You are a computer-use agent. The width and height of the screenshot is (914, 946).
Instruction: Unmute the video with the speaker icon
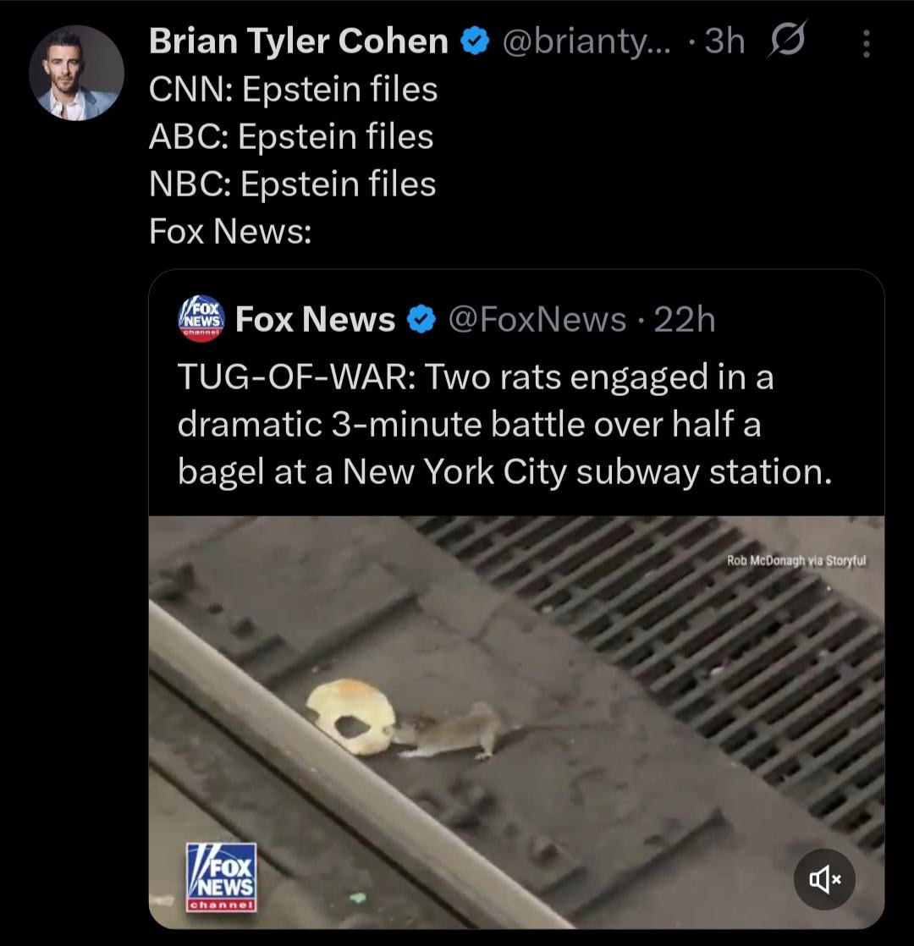[x=824, y=879]
